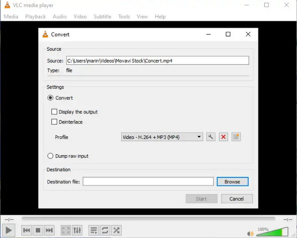297x238 pixels.
Task: Minimize the VLC media player window
Action: click(247, 5)
